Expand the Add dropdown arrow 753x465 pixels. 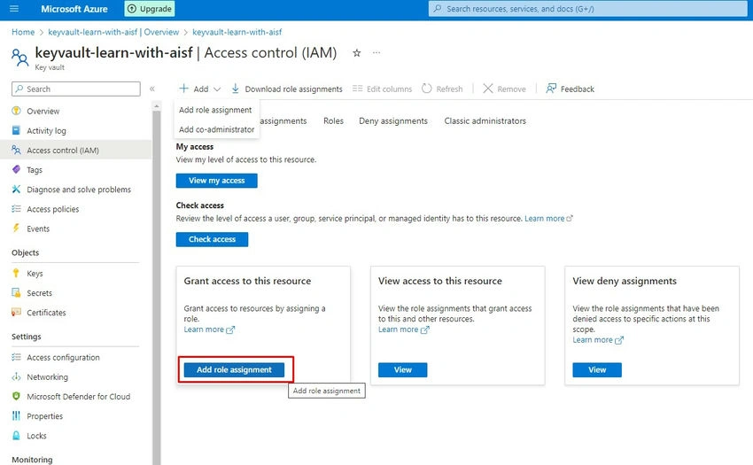(x=217, y=89)
